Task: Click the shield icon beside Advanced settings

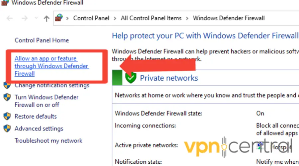Action: (x=7, y=128)
